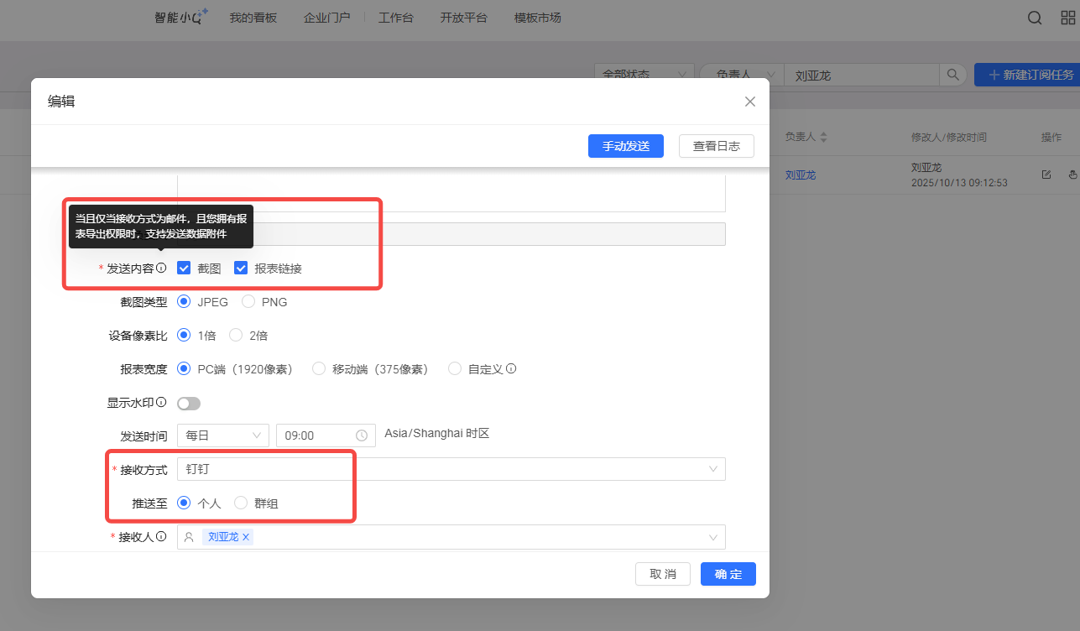Select PNG screenshot type
The height and width of the screenshot is (631, 1080).
coord(248,302)
